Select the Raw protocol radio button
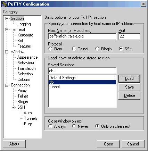Viewport: 148px width, 151px height. click(x=50, y=49)
